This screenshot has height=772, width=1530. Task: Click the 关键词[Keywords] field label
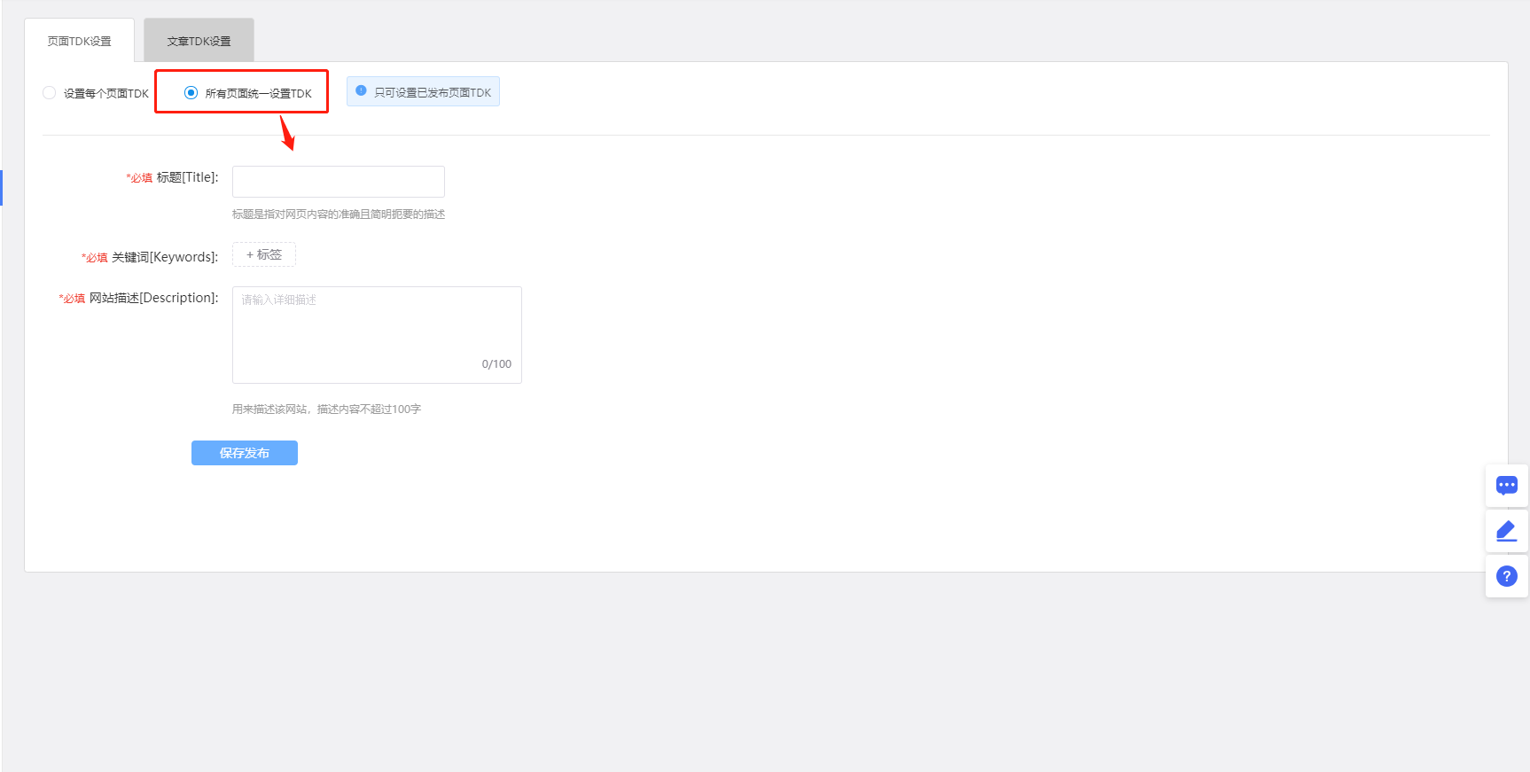[x=165, y=257]
